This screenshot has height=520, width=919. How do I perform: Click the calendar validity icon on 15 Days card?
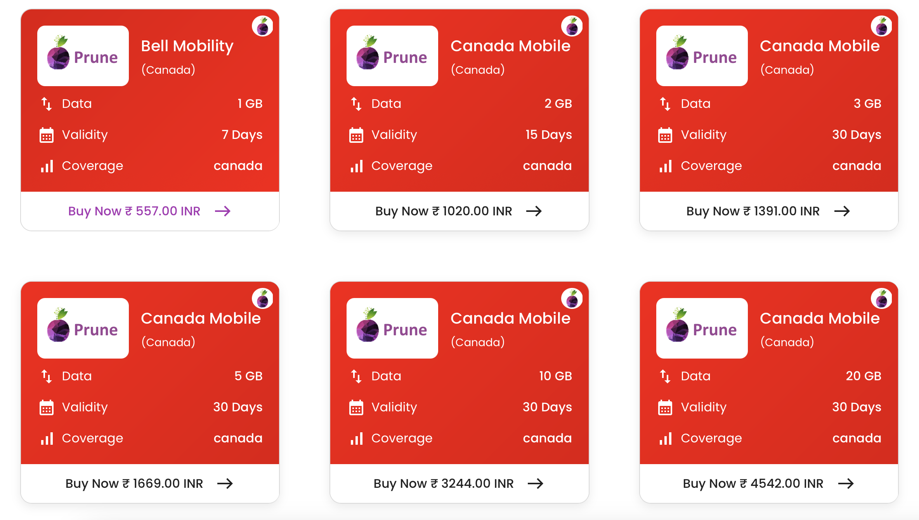point(356,135)
